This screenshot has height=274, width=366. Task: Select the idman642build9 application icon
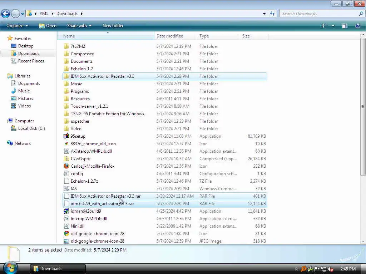66,211
